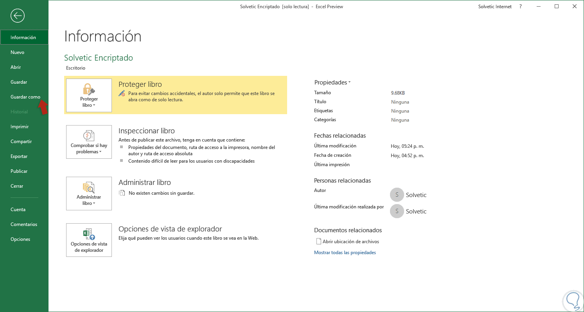Viewport: 584px width, 312px height.
Task: Open the Comentarios page
Action: click(24, 224)
